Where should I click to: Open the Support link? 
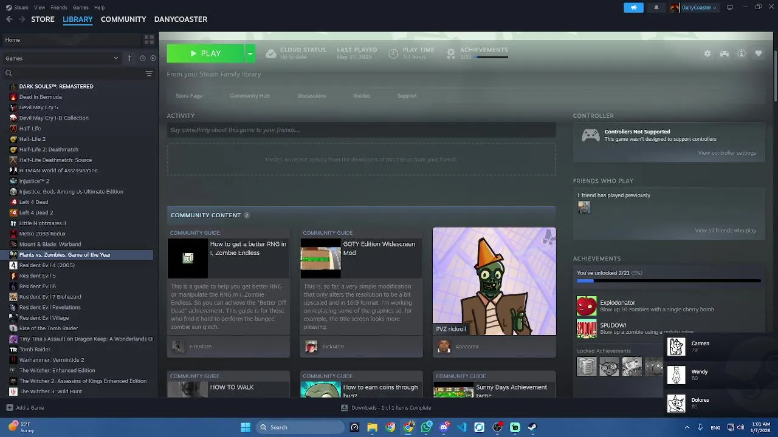pos(407,96)
